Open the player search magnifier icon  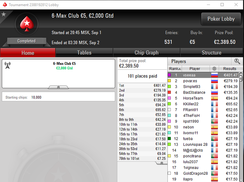237,61
